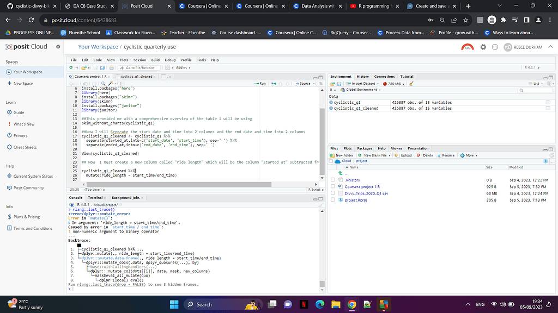558x313 pixels.
Task: View cyclistic_q1_cleaned data via table icon
Action: (548, 108)
